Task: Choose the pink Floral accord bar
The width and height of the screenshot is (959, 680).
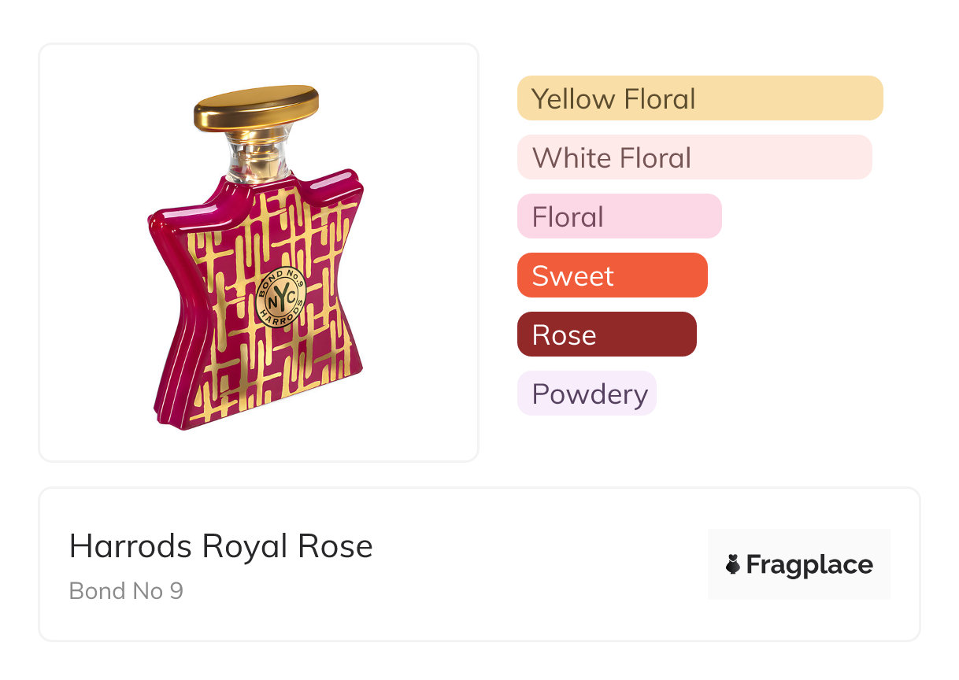Action: click(619, 216)
